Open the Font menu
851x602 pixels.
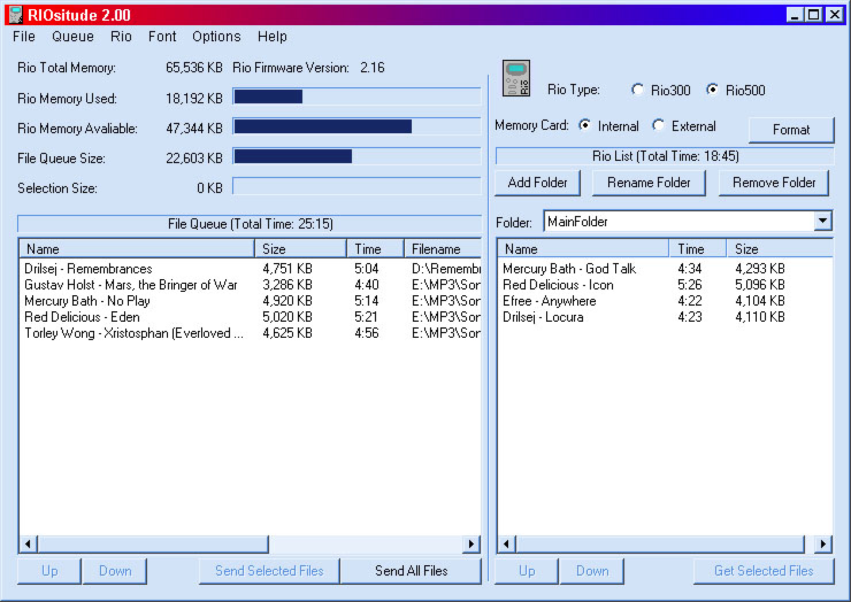162,37
